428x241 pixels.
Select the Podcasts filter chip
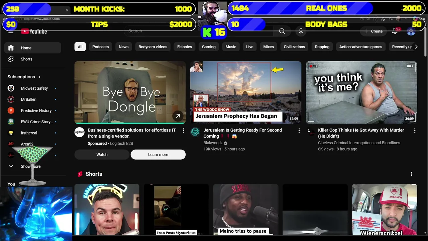tap(101, 47)
